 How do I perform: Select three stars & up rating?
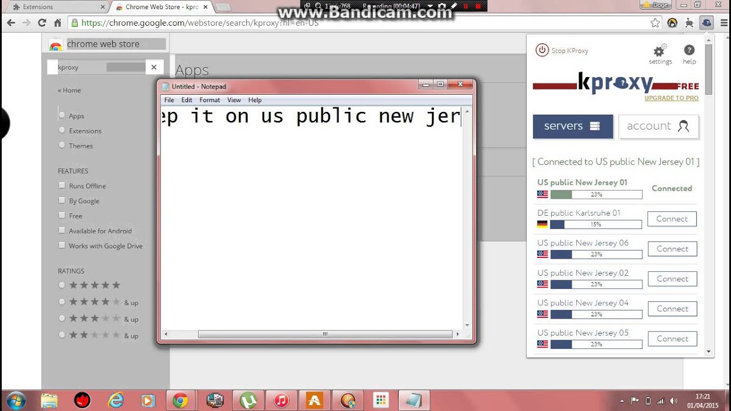(x=62, y=318)
